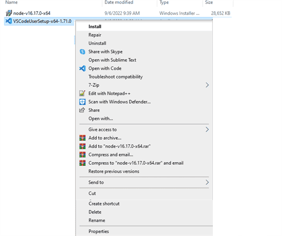Click the Notepad++ icon in the menu
Viewport: 282px width, 236px height.
[x=82, y=94]
